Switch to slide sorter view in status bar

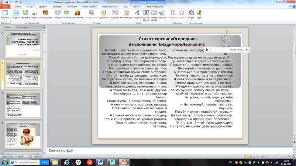250,157
